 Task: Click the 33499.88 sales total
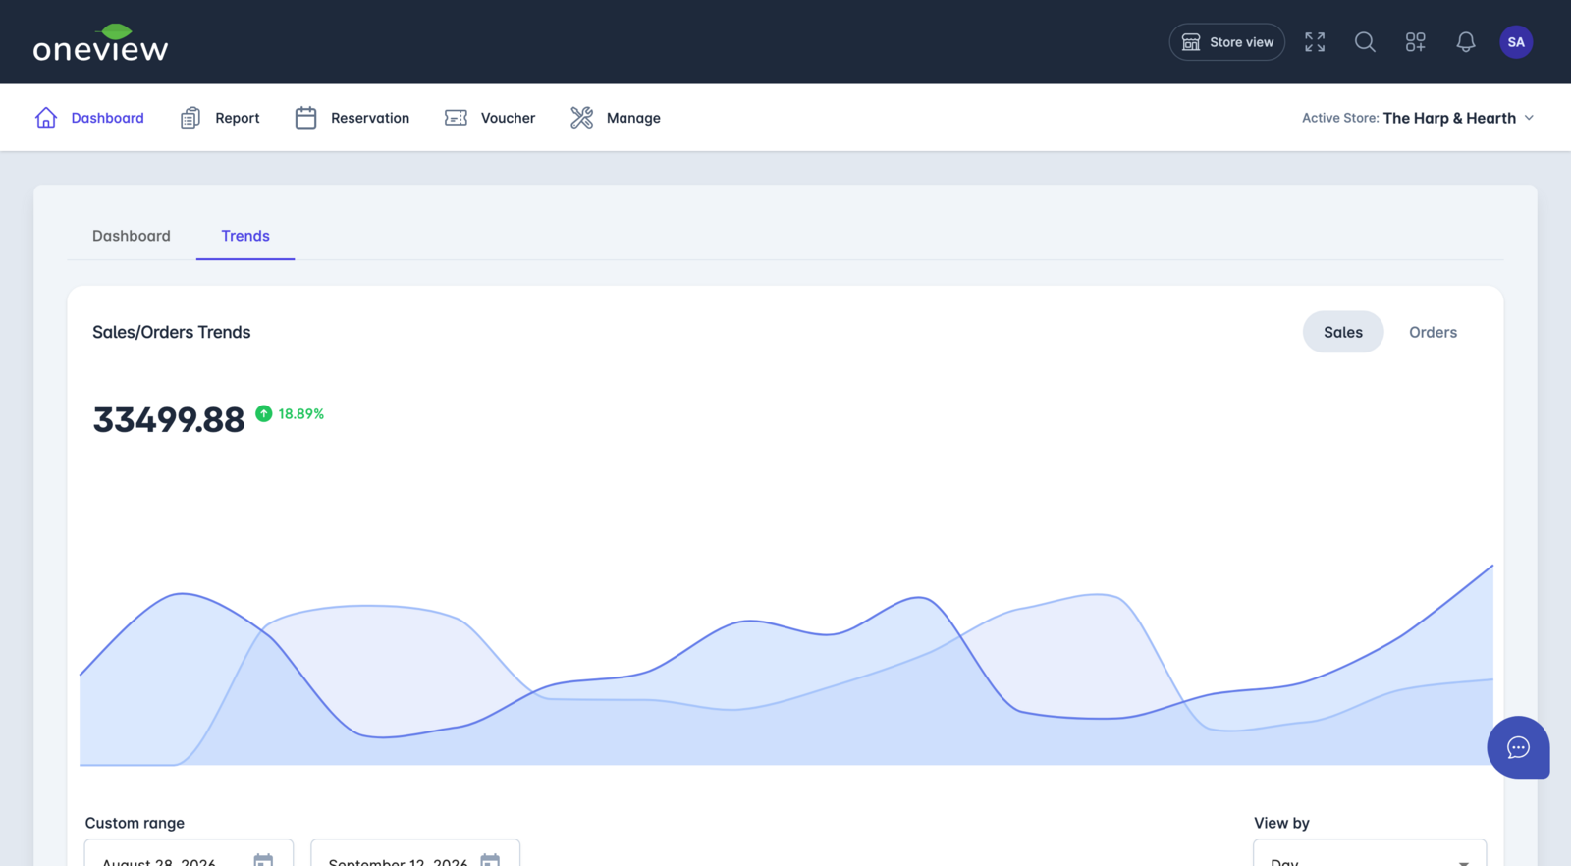[169, 420]
